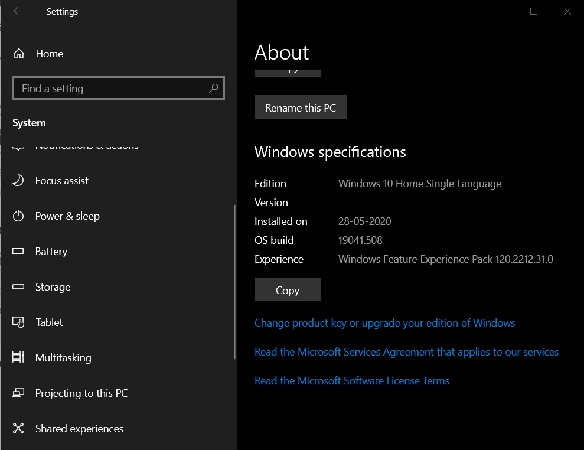Click the System section heading
The image size is (584, 450).
coord(29,123)
